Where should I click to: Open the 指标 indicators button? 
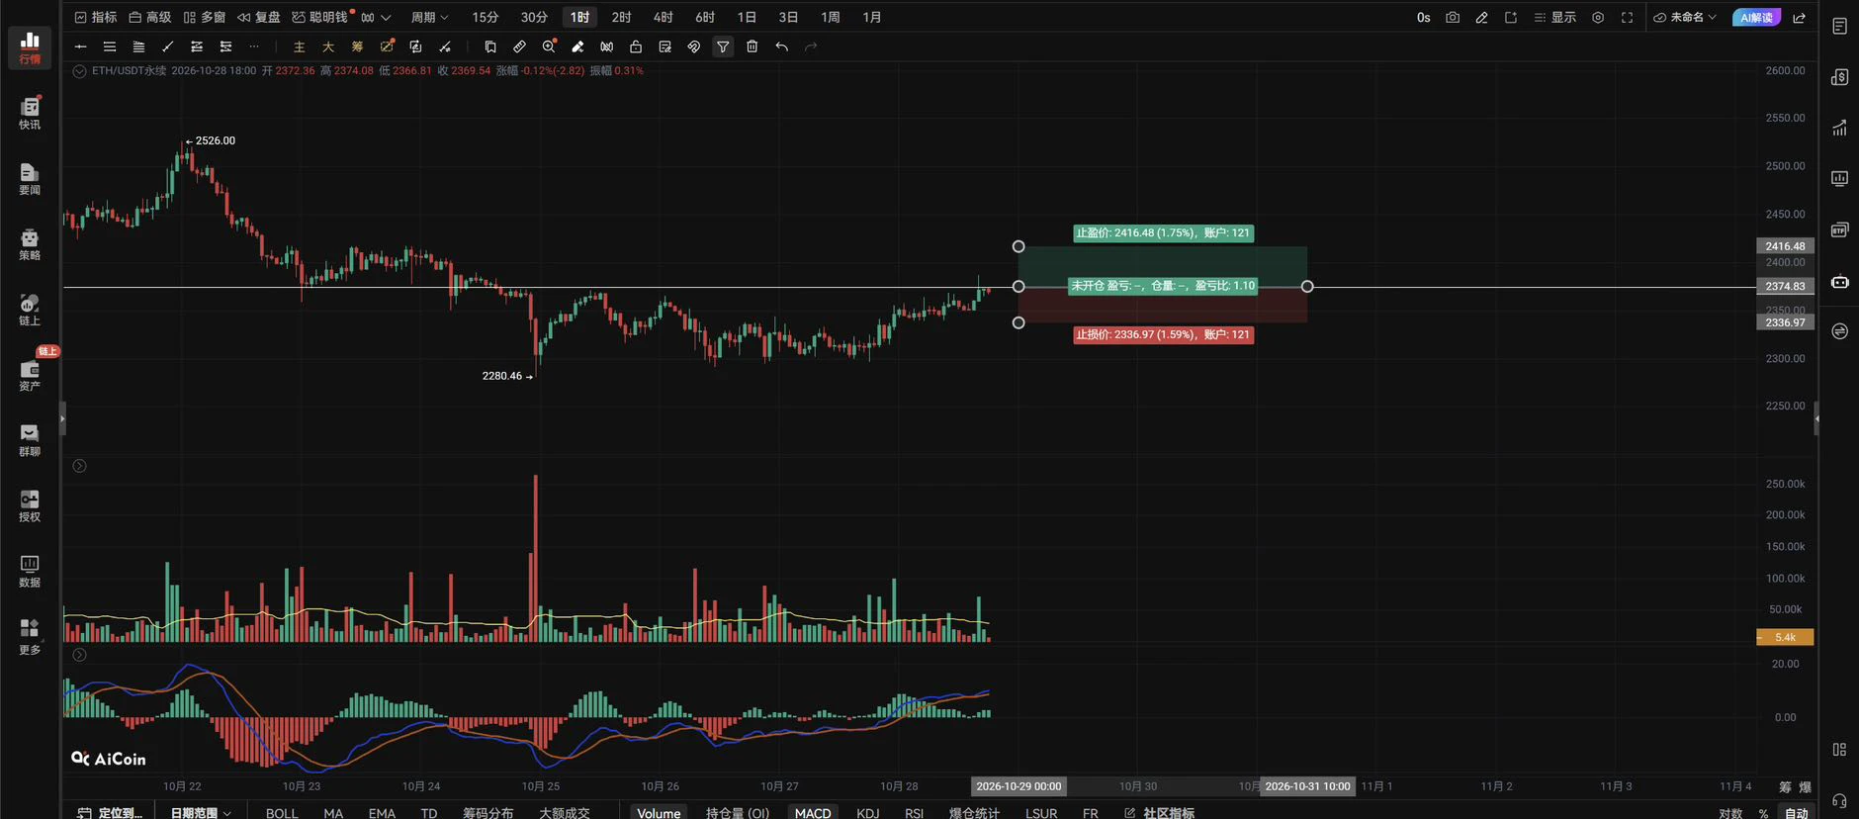click(x=96, y=18)
